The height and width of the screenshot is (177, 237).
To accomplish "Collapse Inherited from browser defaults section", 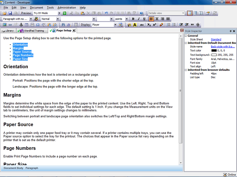I will pos(186,70).
